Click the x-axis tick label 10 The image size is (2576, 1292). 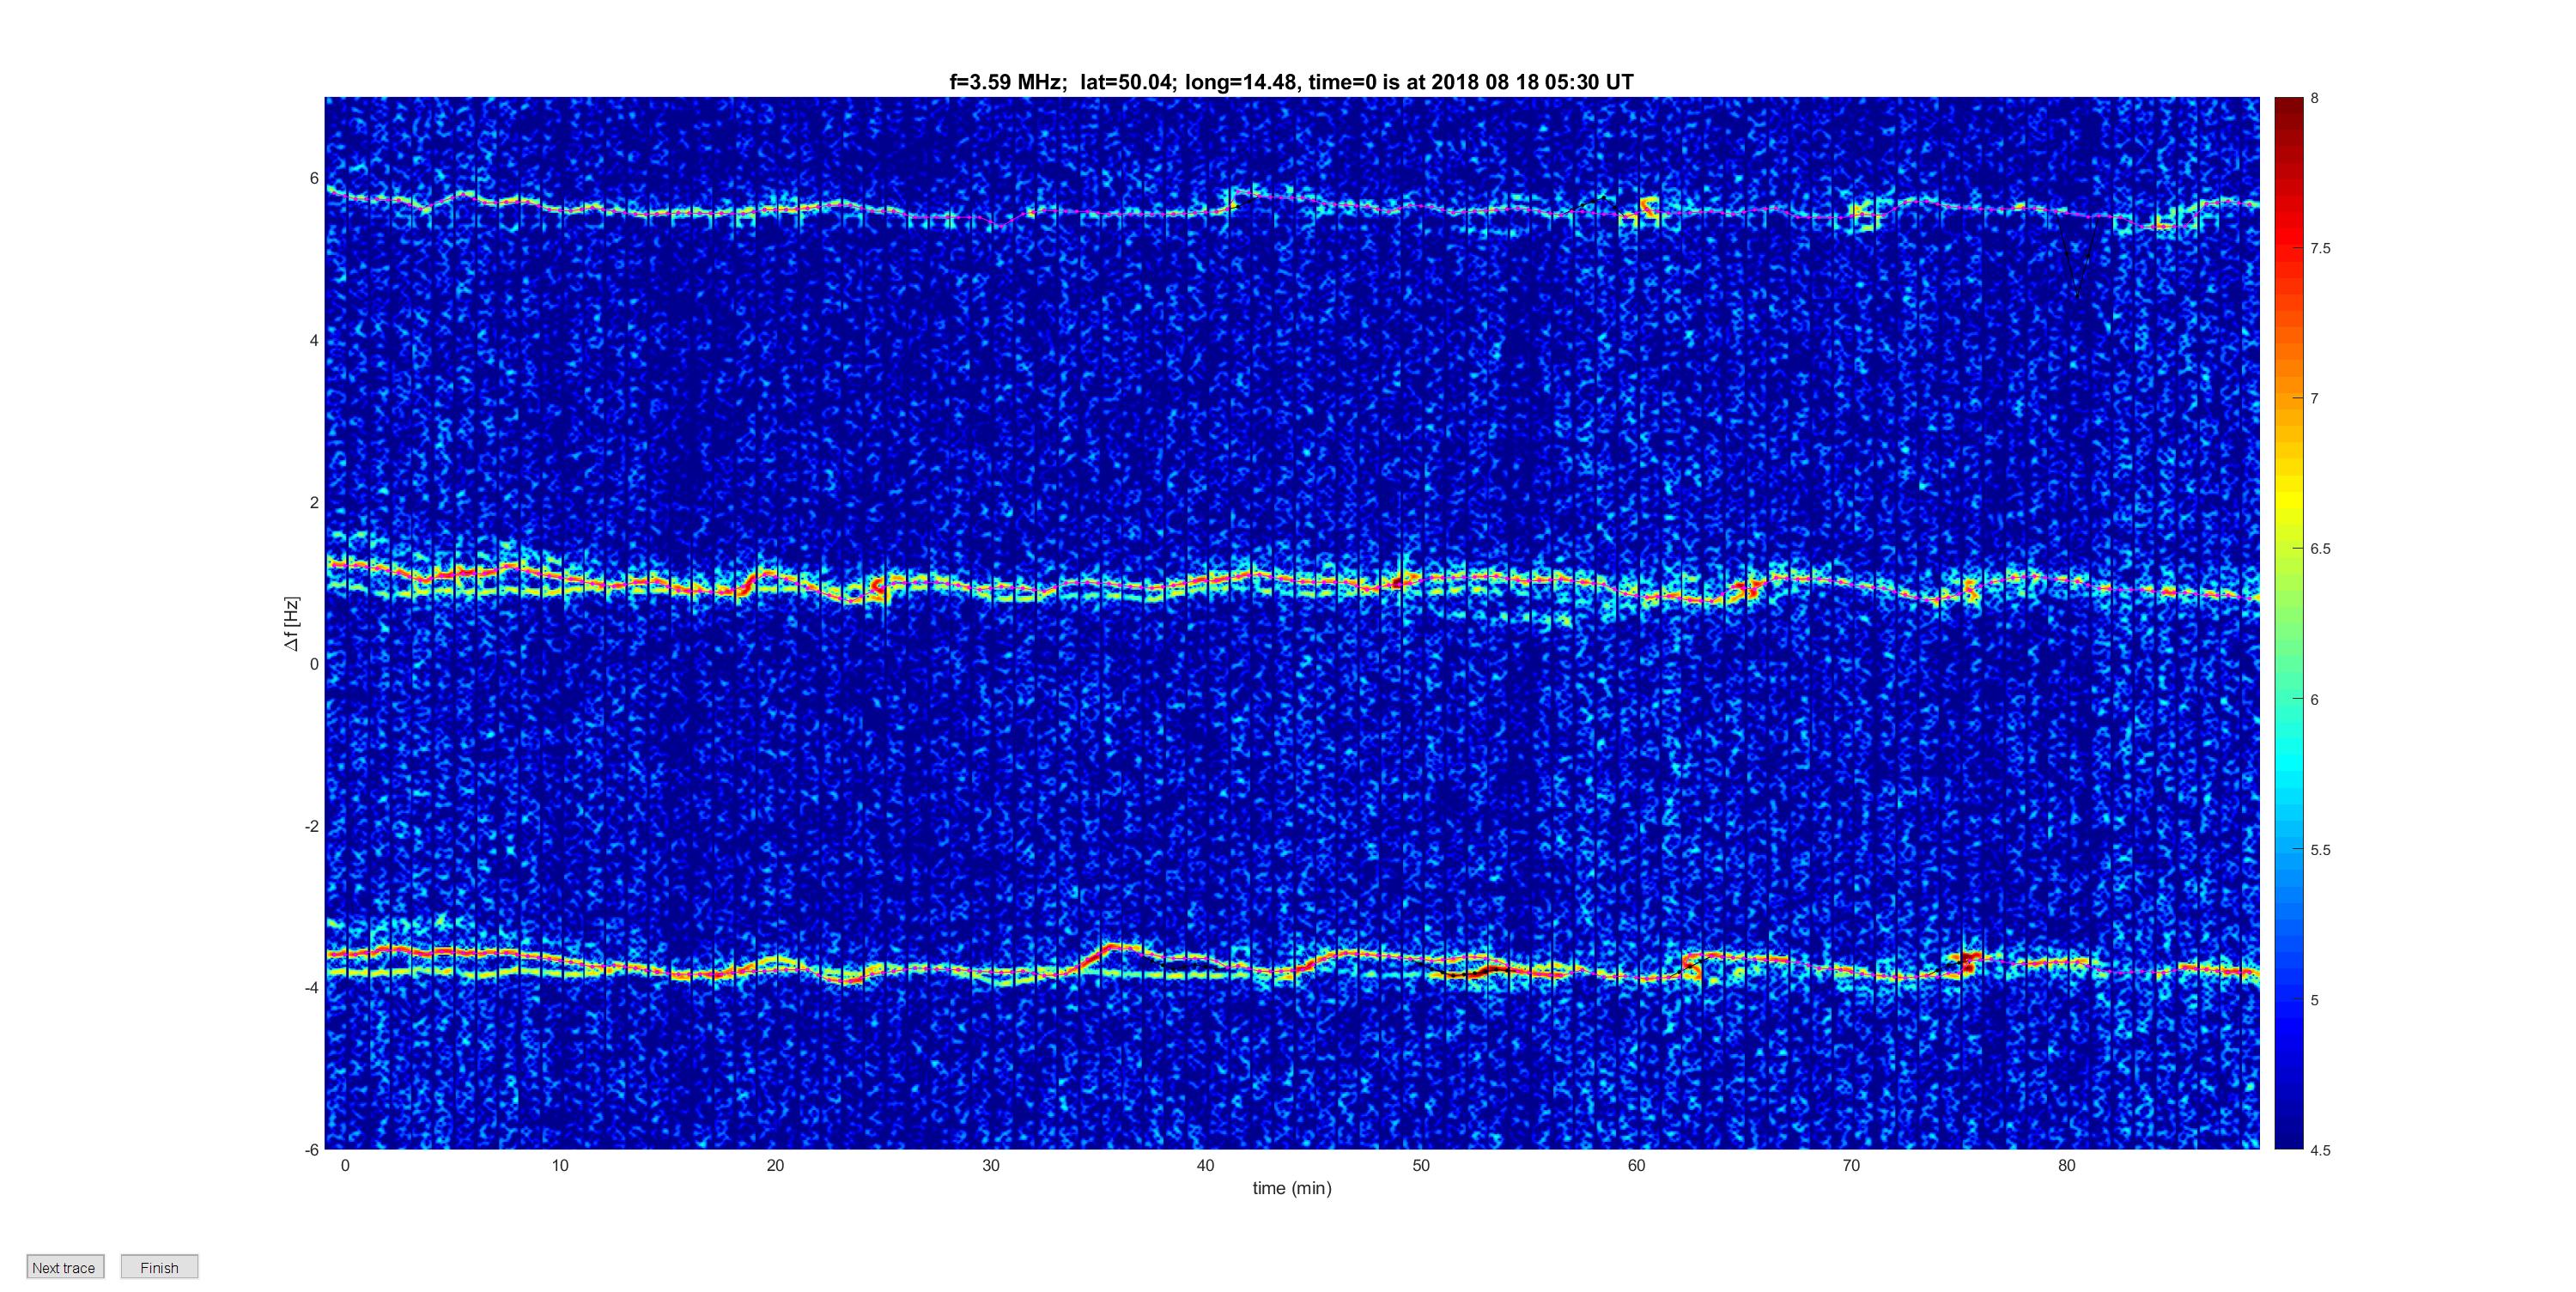[560, 1165]
